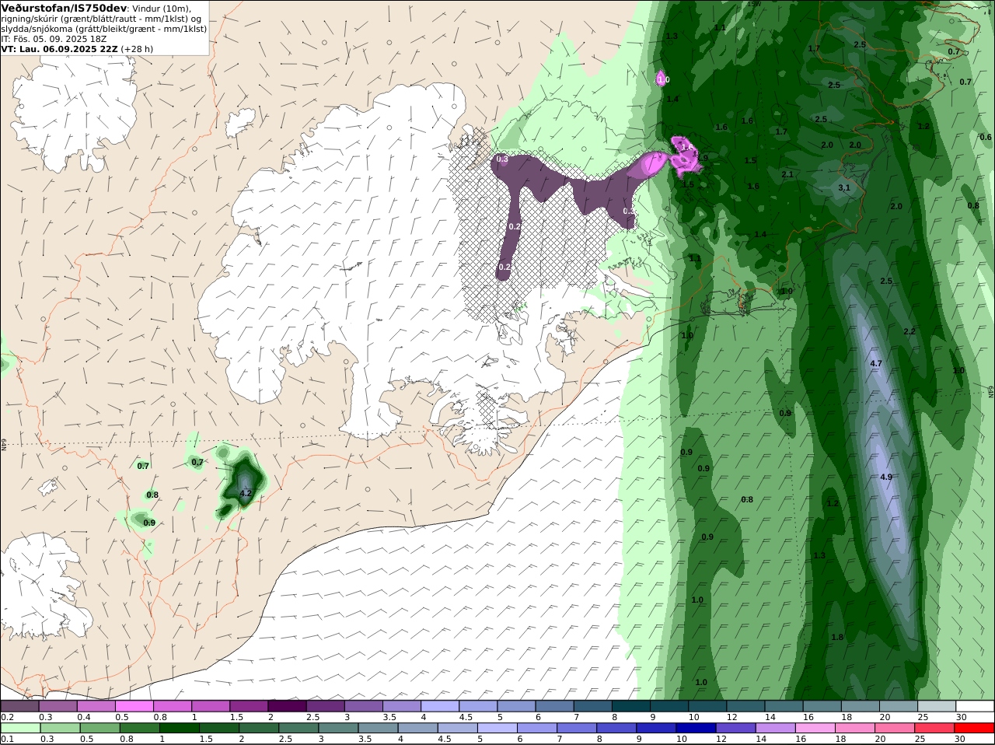This screenshot has height=745, width=995.
Task: Click the '(+28 h)' forecast offset label
Action: point(137,48)
